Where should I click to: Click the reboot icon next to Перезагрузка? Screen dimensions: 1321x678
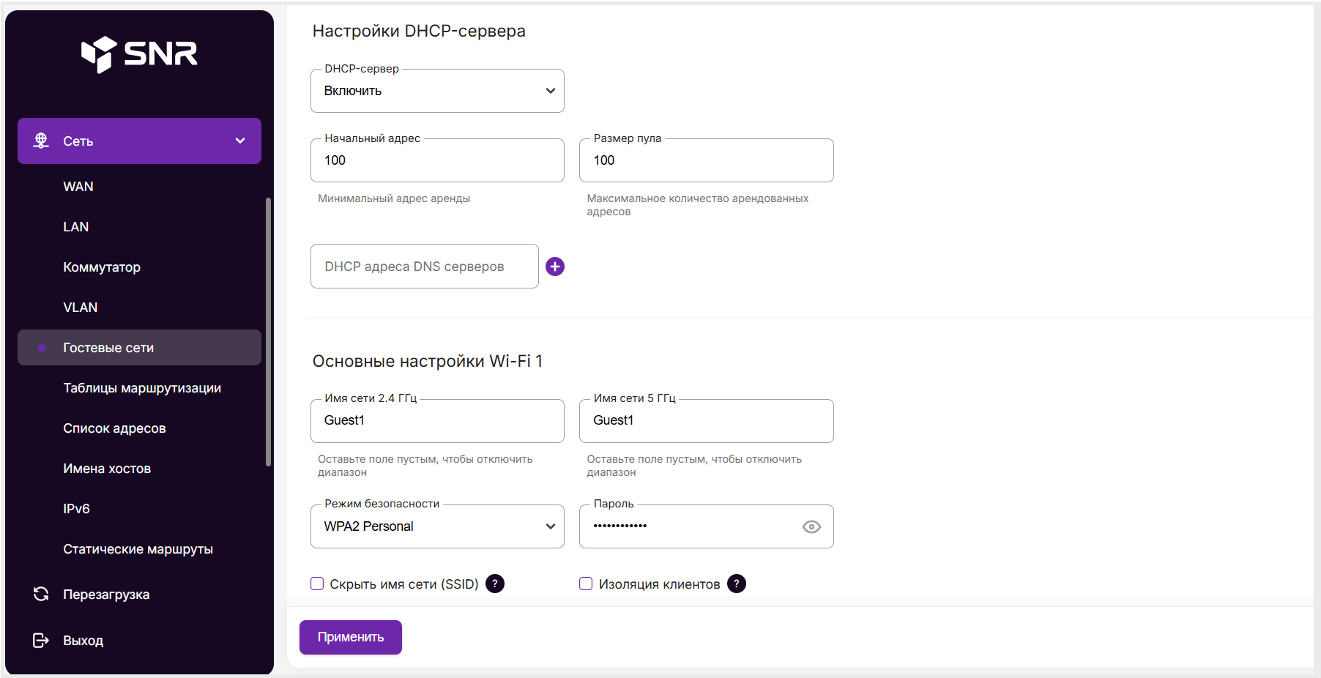(41, 594)
